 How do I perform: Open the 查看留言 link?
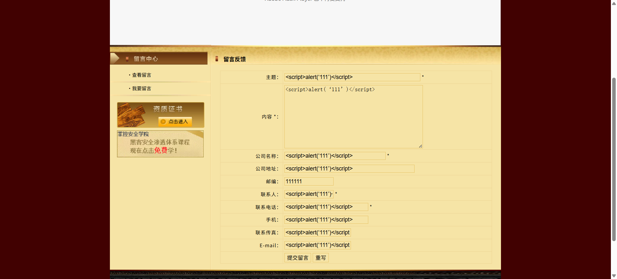pyautogui.click(x=142, y=75)
